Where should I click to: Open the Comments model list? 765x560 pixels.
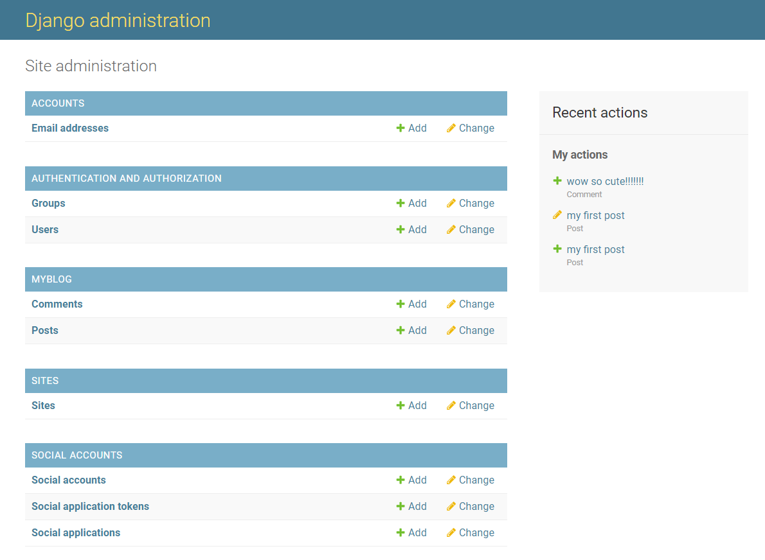(57, 304)
